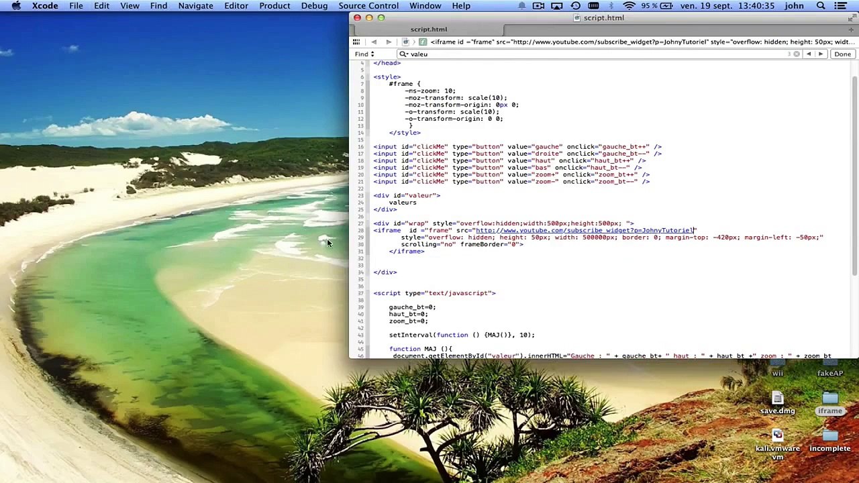Open search options magnifier dropdown
Viewport: 859px width, 483px height.
[404, 54]
